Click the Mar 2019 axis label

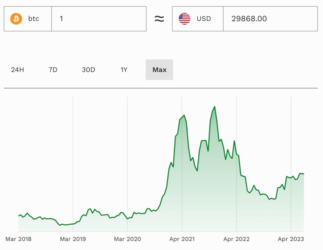(73, 239)
